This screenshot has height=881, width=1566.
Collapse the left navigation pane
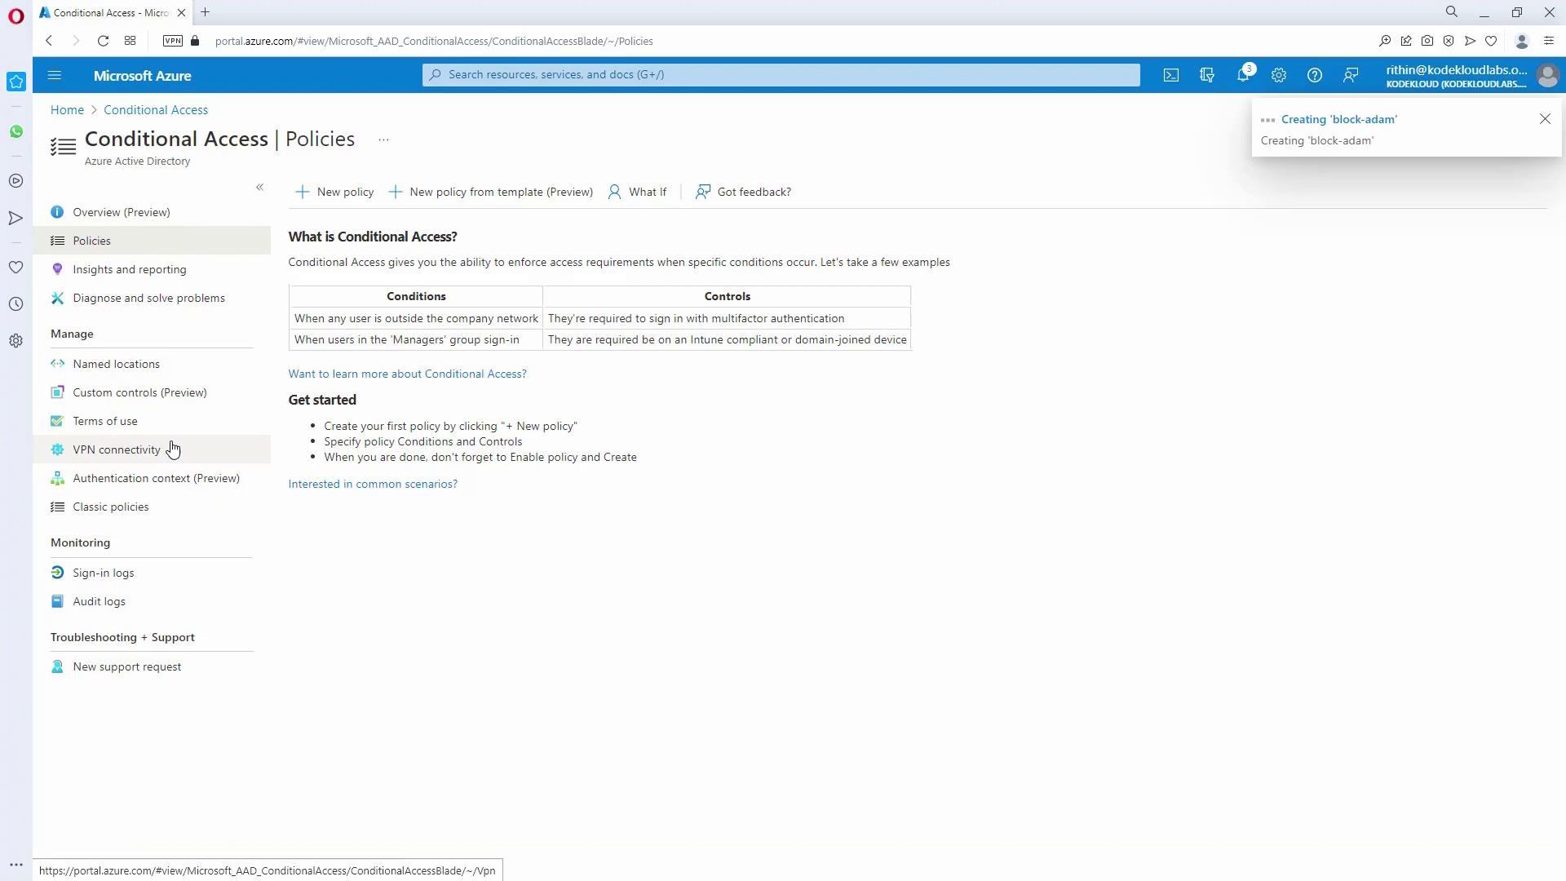(x=259, y=187)
